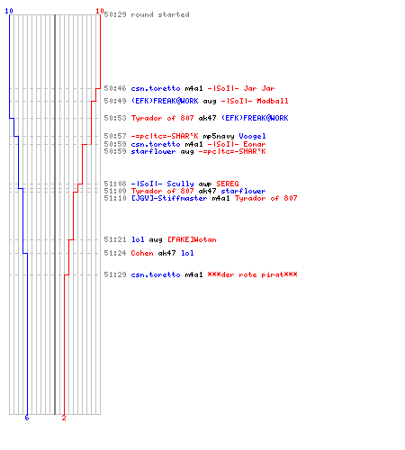Click -=pc|tc=-SHAR'K killer name at 50:57
The height and width of the screenshot is (450, 405).
165,136
